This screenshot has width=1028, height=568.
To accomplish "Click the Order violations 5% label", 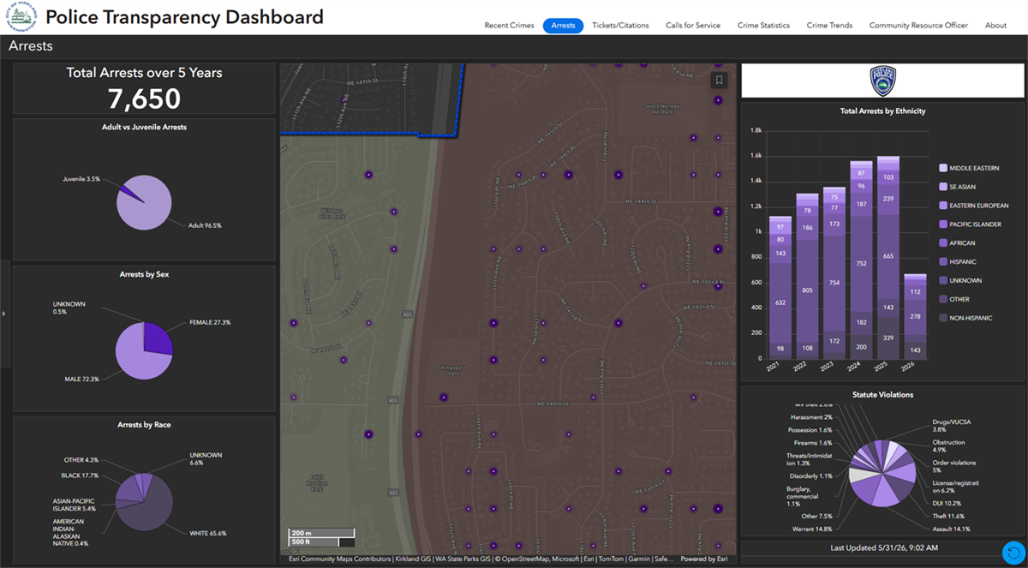I will [x=955, y=466].
